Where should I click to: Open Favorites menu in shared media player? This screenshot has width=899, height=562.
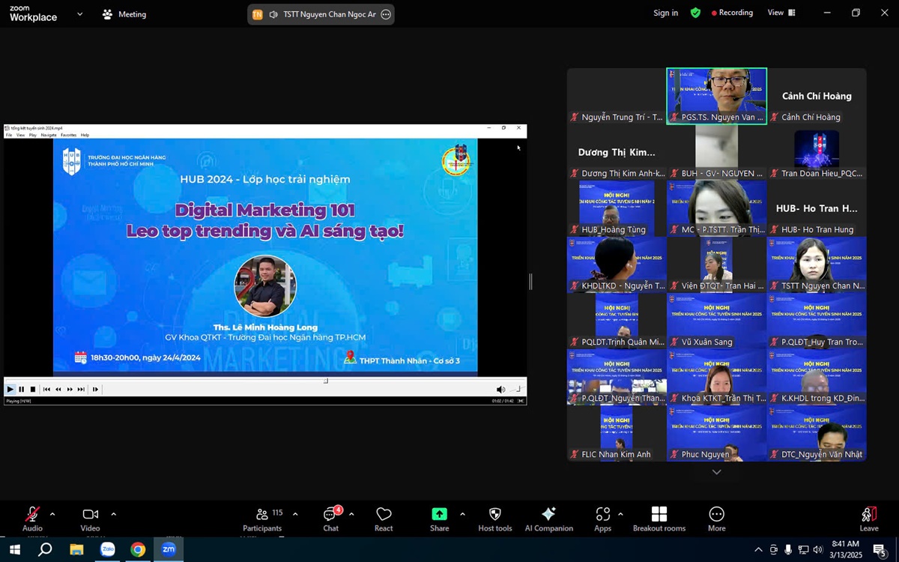[x=68, y=135]
